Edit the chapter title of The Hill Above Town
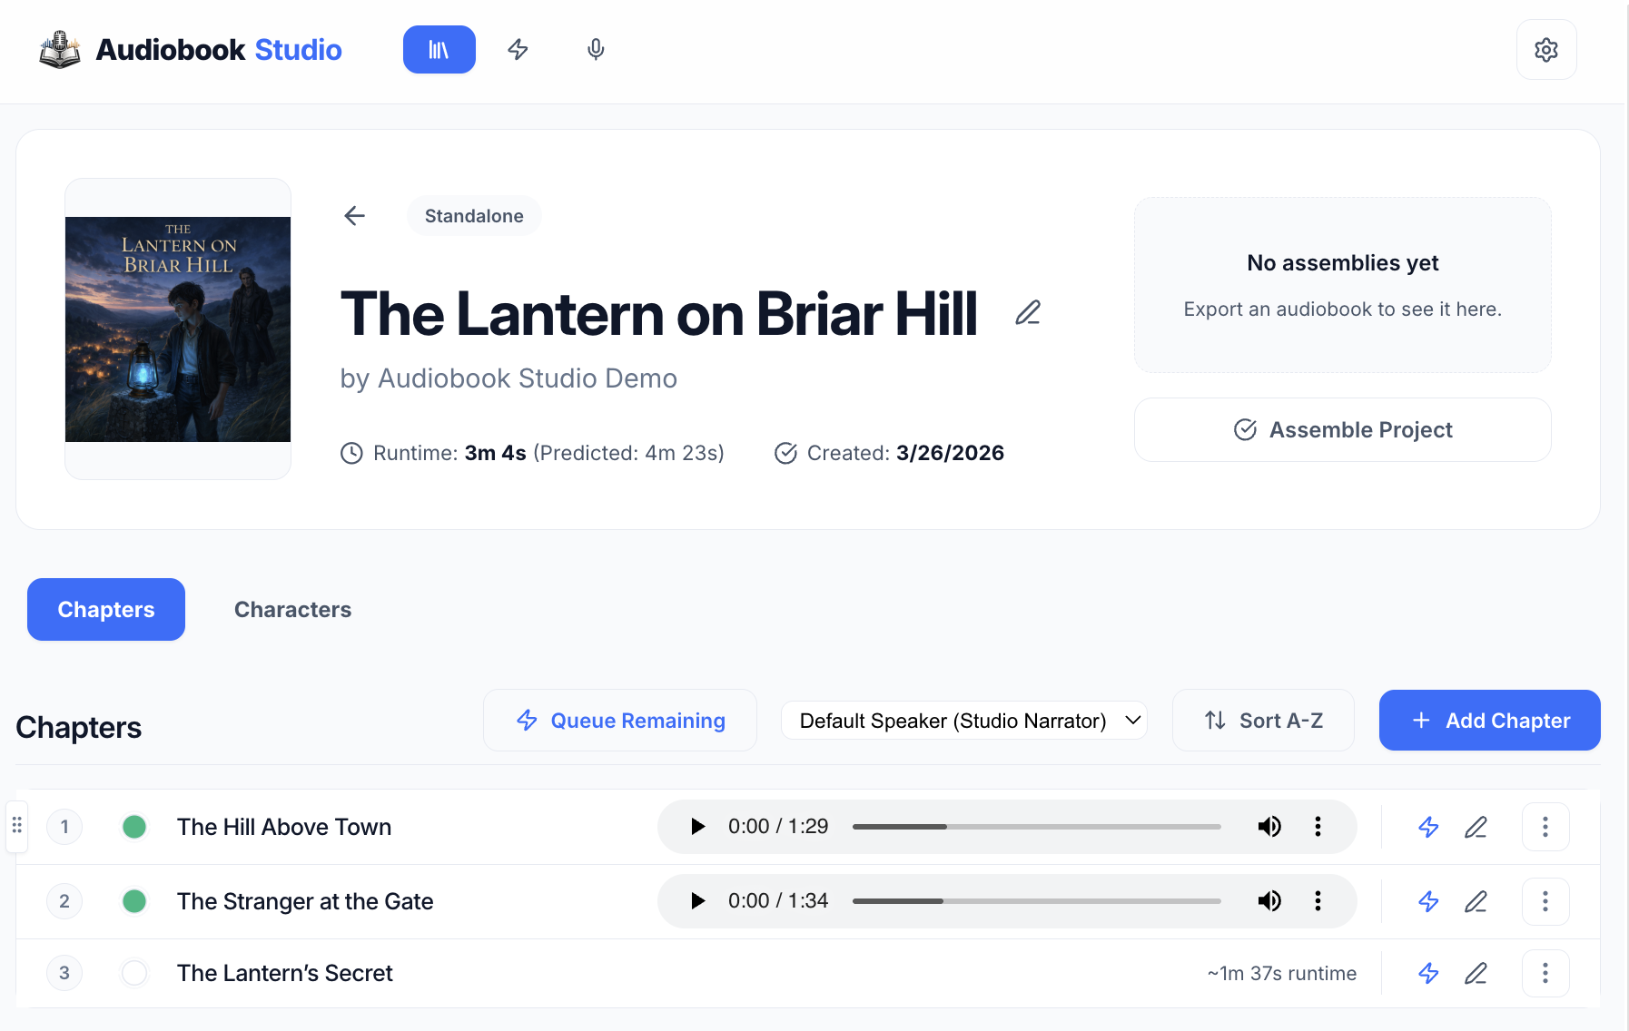Screen dimensions: 1629x1031 coord(1476,827)
